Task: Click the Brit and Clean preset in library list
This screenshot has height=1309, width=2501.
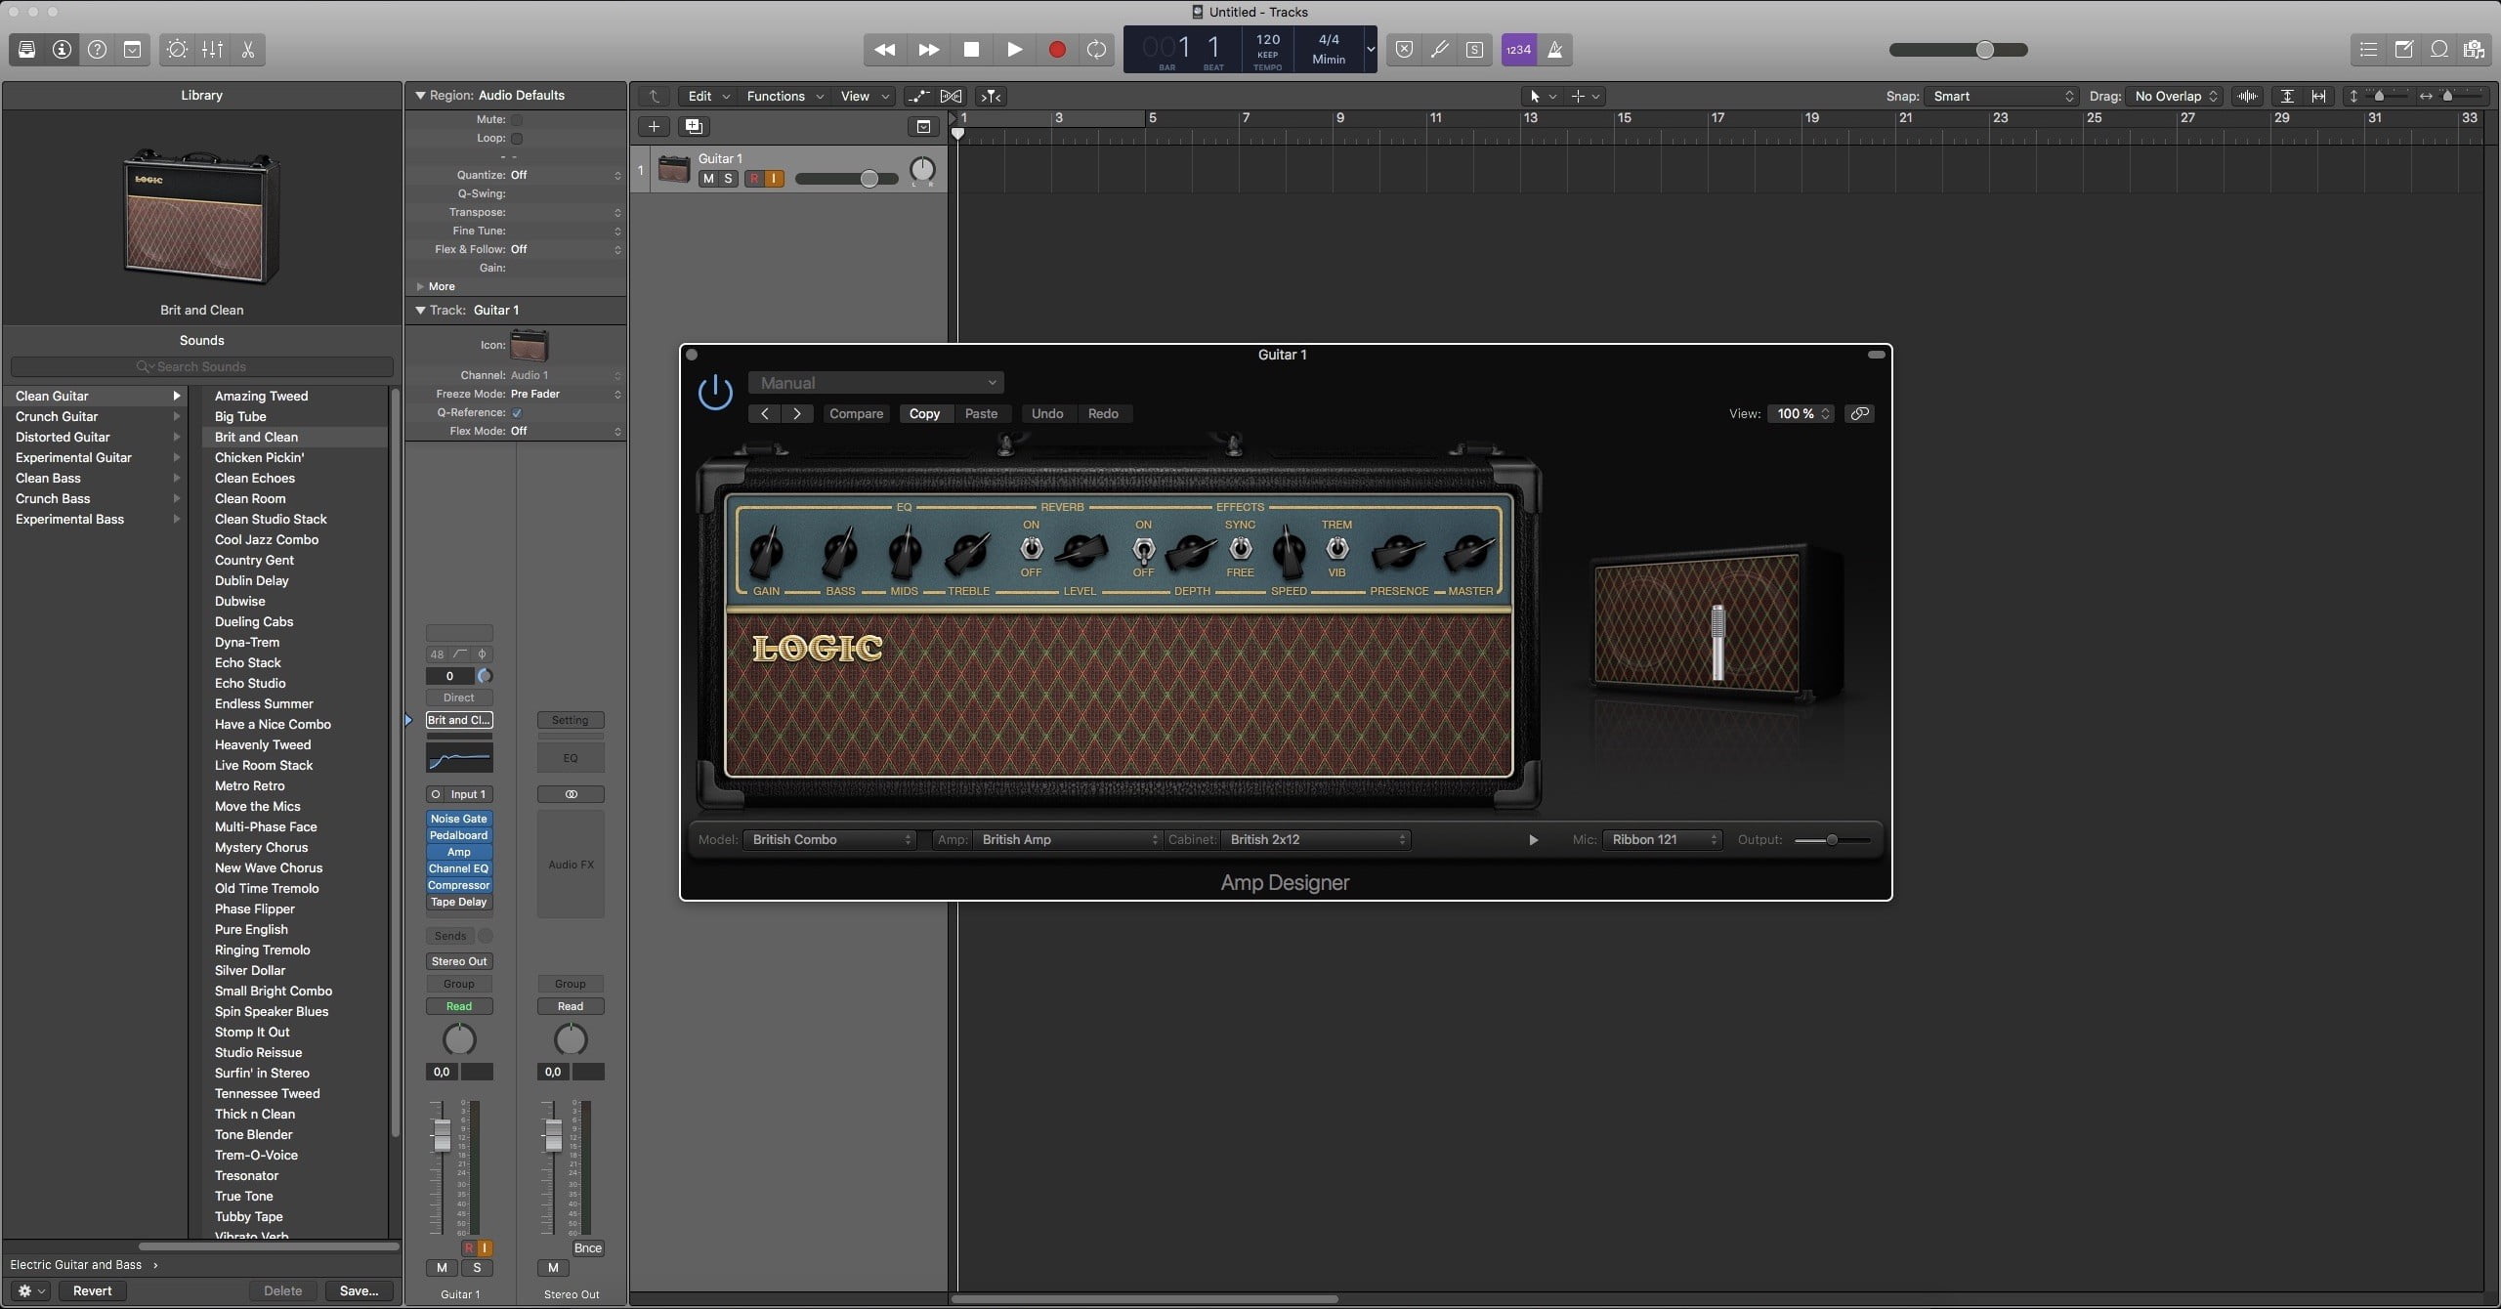Action: coord(256,437)
